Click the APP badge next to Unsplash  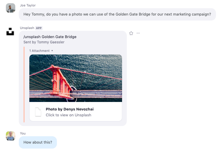click(39, 28)
